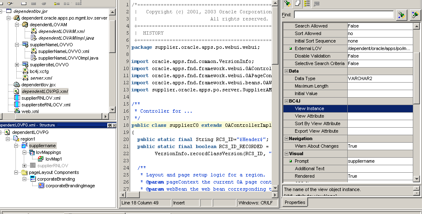Image resolution: width=422 pixels, height=214 pixels.
Task: Collapse the pageLayout Components node
Action: pyautogui.click(x=16, y=172)
